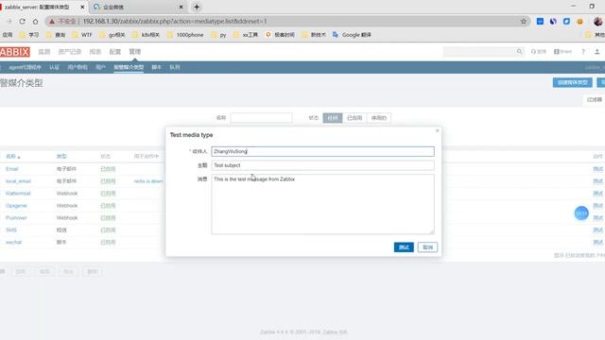Click the browser address bar URL
The image size is (605, 340).
pyautogui.click(x=175, y=21)
